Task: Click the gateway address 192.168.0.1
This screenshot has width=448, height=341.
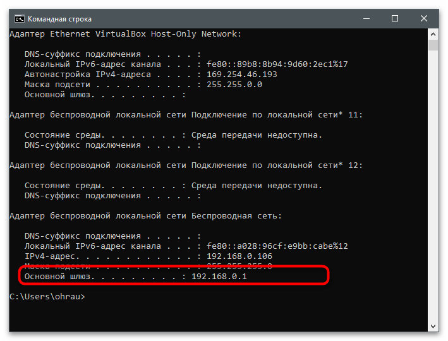Action: (219, 277)
